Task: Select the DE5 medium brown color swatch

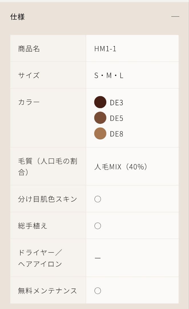Action: pyautogui.click(x=100, y=118)
